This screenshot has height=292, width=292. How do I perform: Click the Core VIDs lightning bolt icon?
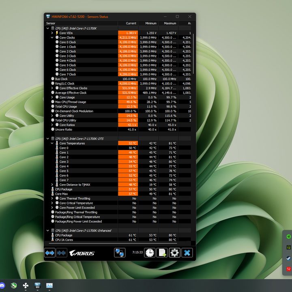tap(57, 33)
